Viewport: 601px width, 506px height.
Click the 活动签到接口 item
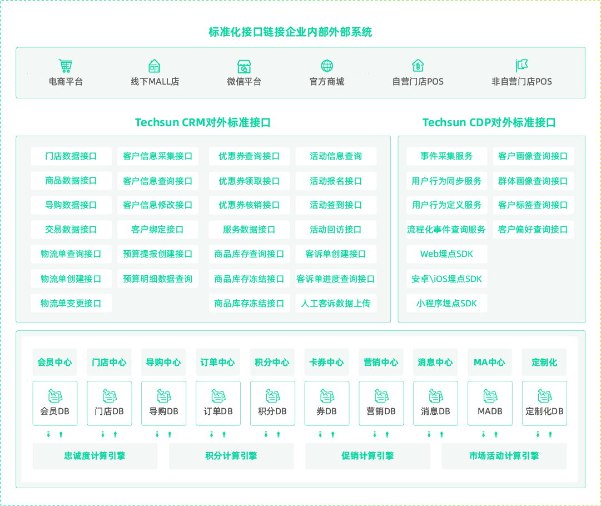click(336, 205)
